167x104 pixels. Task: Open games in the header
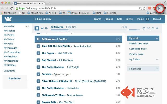click(x=109, y=19)
